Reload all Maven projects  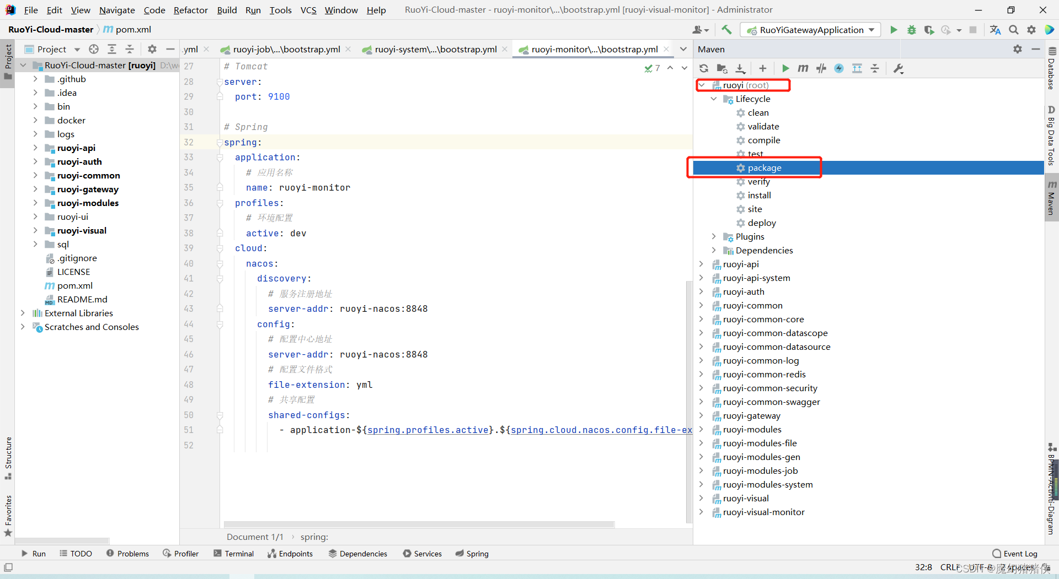pyautogui.click(x=704, y=68)
